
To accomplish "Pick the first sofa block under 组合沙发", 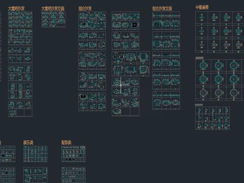I will (x=83, y=16).
